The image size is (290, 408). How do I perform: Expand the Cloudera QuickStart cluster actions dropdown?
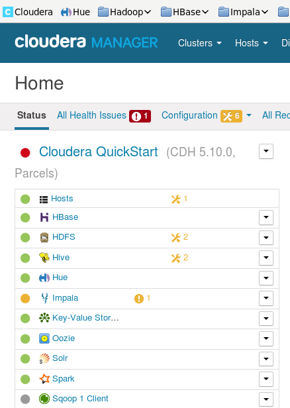tap(266, 151)
